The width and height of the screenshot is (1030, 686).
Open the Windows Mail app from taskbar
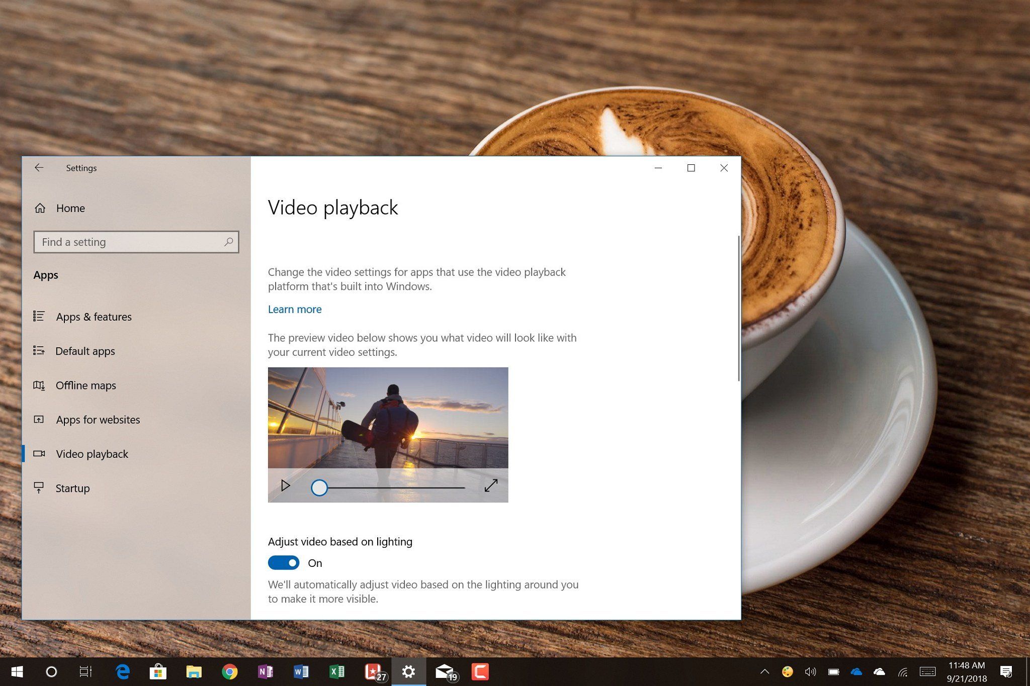pos(444,671)
